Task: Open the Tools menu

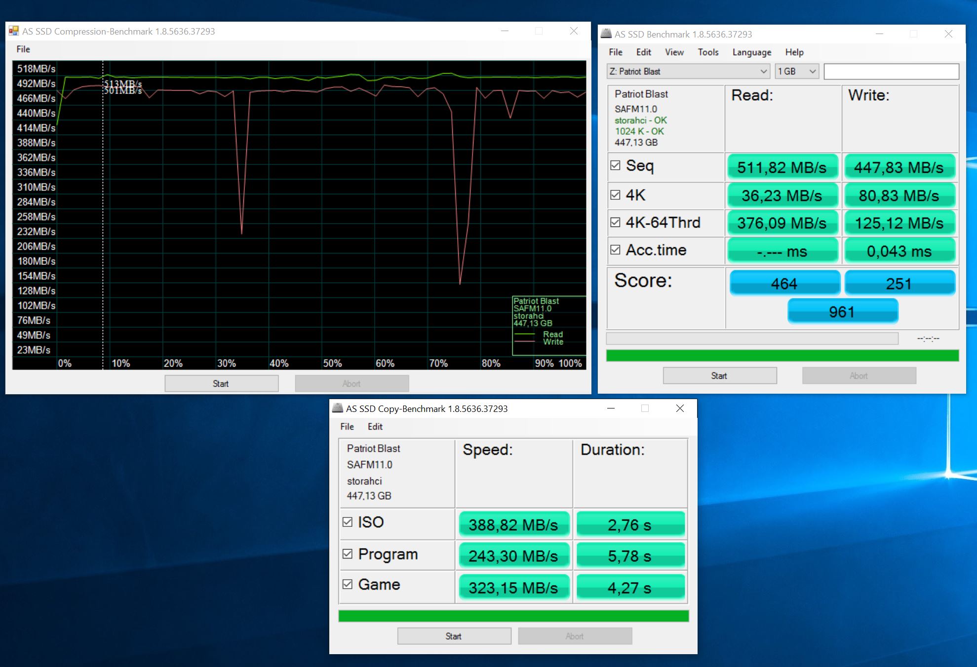Action: pyautogui.click(x=708, y=52)
